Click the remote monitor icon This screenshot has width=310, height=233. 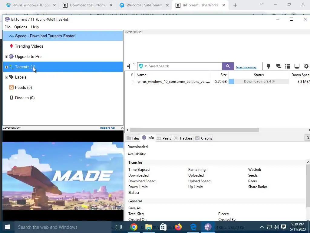point(297,66)
